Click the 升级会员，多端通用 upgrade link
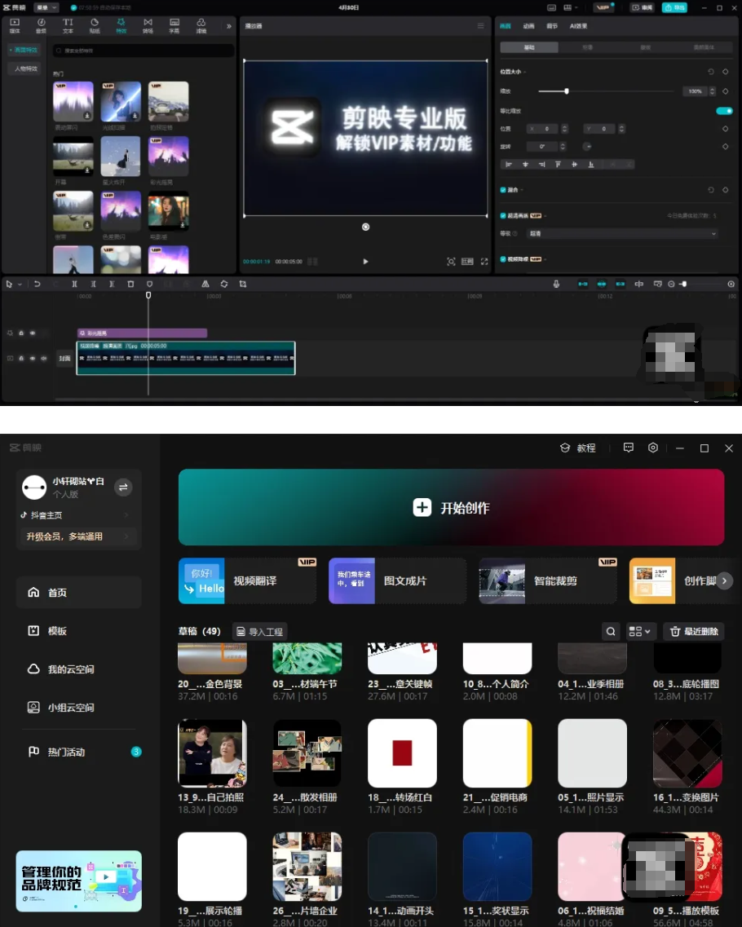742x927 pixels. [x=78, y=536]
